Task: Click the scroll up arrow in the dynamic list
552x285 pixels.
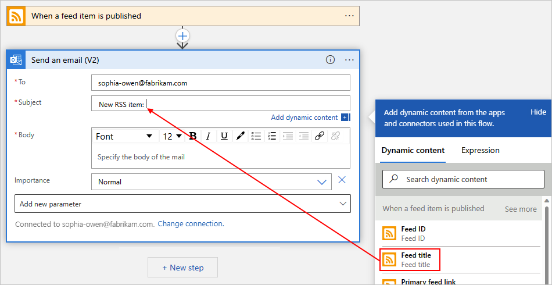Action: 547,201
